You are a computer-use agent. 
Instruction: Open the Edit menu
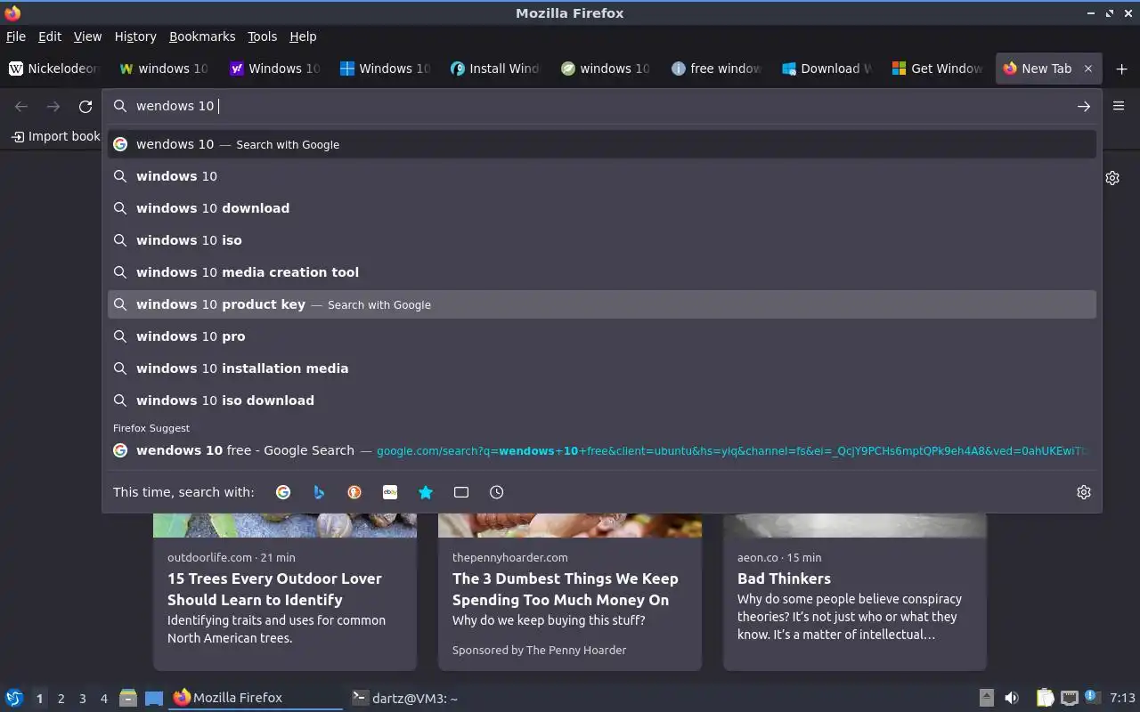coord(50,36)
